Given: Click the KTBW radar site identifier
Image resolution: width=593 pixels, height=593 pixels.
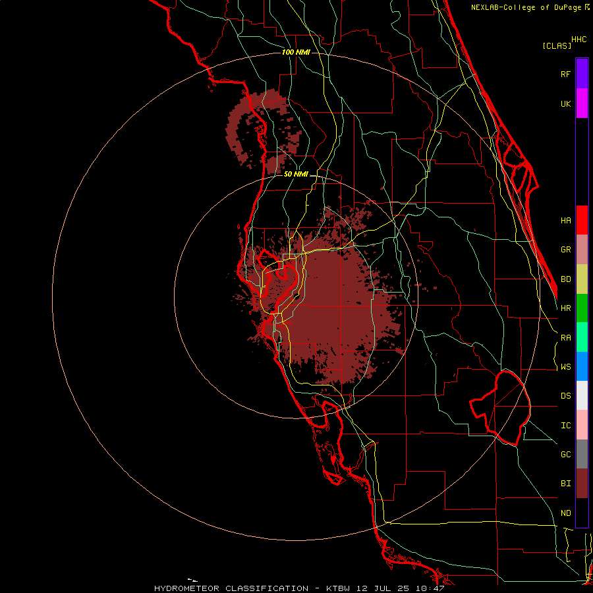Looking at the screenshot, I should click(x=338, y=588).
